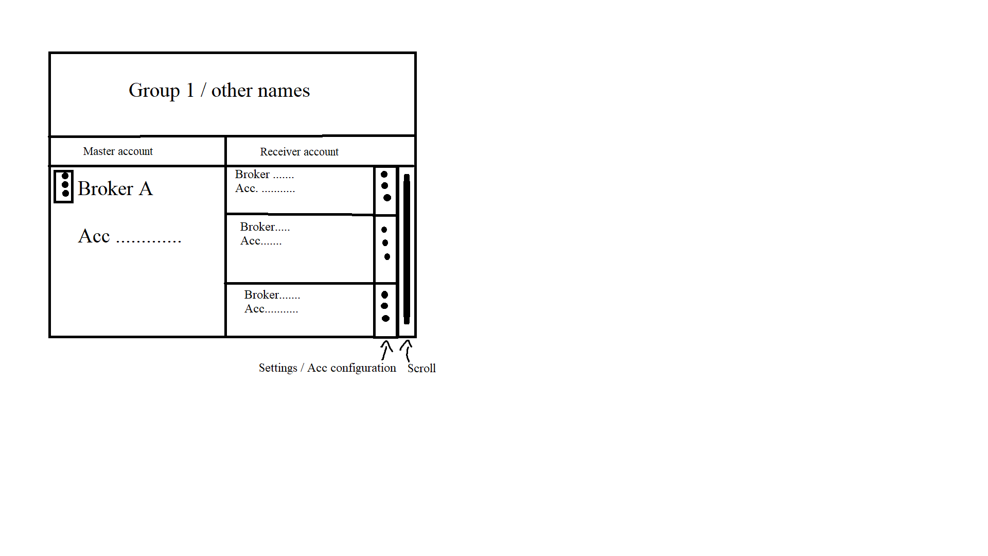Toggle the second receiver account active state
Image resolution: width=988 pixels, height=556 pixels.
tap(385, 243)
